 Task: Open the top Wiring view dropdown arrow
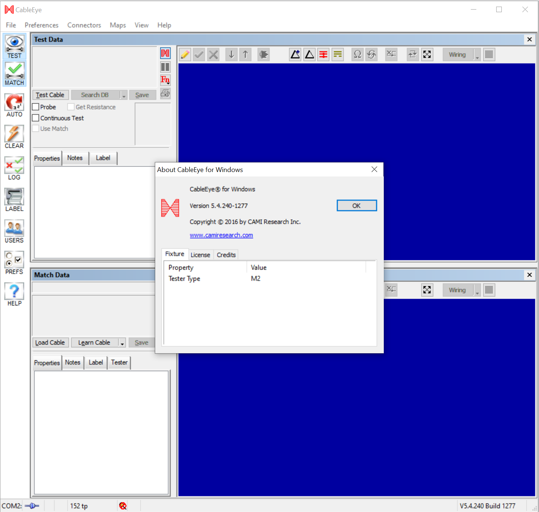point(477,55)
